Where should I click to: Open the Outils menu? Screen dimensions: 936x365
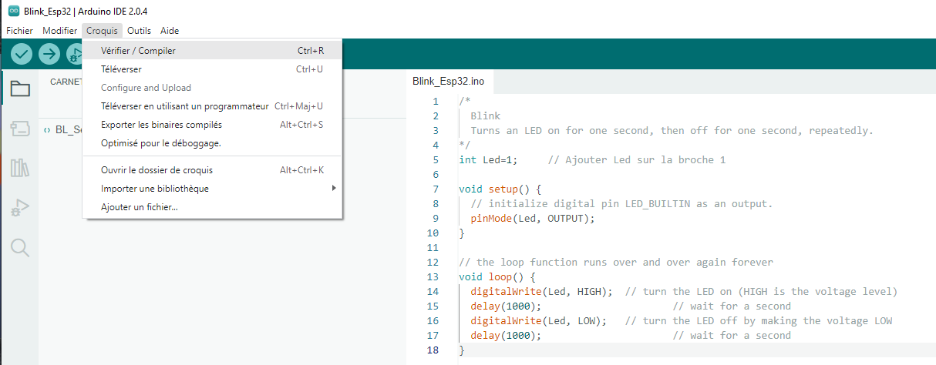pos(140,31)
